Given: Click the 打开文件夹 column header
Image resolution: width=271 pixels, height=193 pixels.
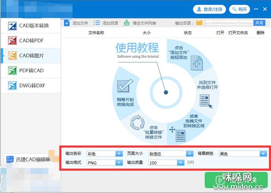Looking at the screenshot, I should [238, 33].
